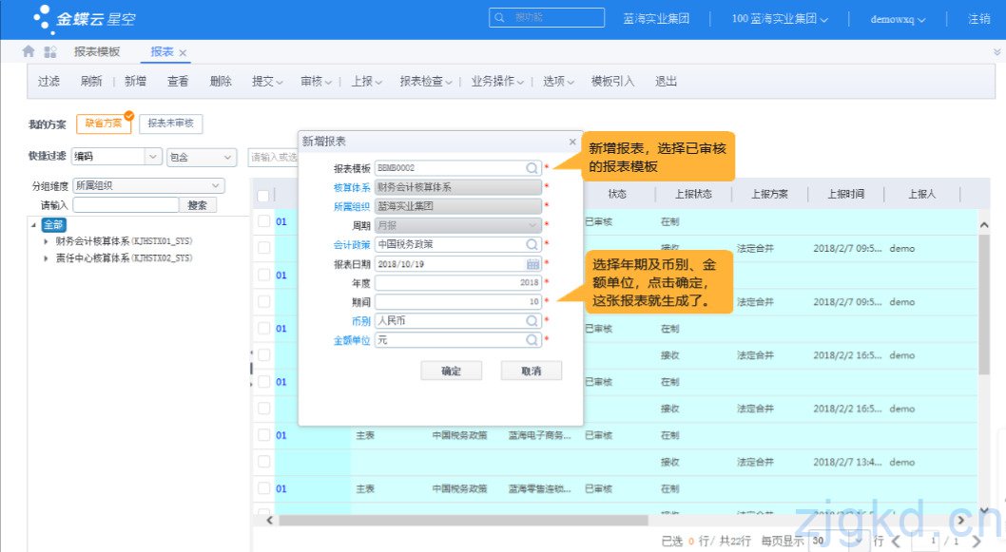Switch to the 报表模板 tab
This screenshot has width=1006, height=552.
click(x=97, y=52)
